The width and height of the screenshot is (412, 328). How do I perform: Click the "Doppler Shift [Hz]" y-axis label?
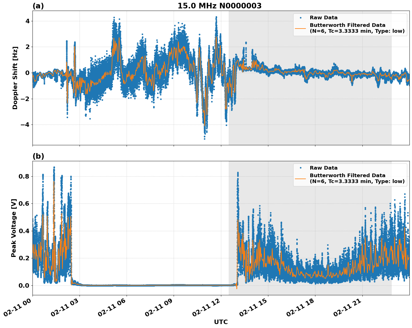[x=15, y=78]
